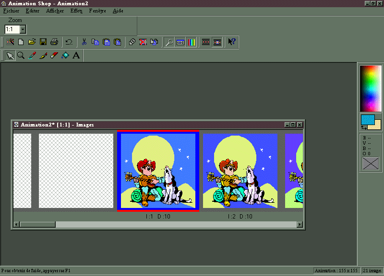
Task: Delete the selected frame with the red X icon
Action: tap(143, 42)
